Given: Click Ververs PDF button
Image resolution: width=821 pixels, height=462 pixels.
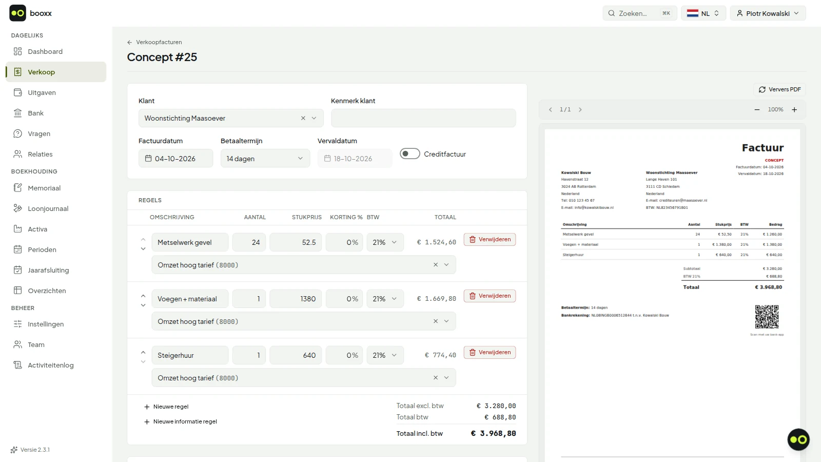Looking at the screenshot, I should 779,89.
